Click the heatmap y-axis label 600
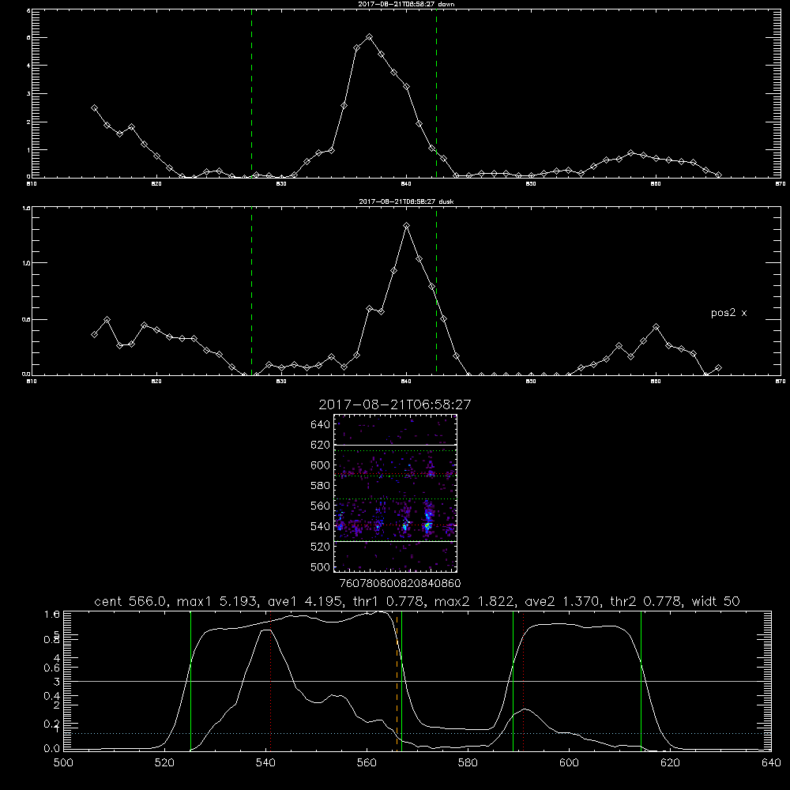 (x=320, y=465)
